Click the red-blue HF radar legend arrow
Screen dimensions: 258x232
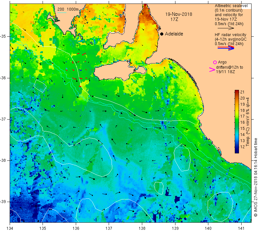point(226,48)
